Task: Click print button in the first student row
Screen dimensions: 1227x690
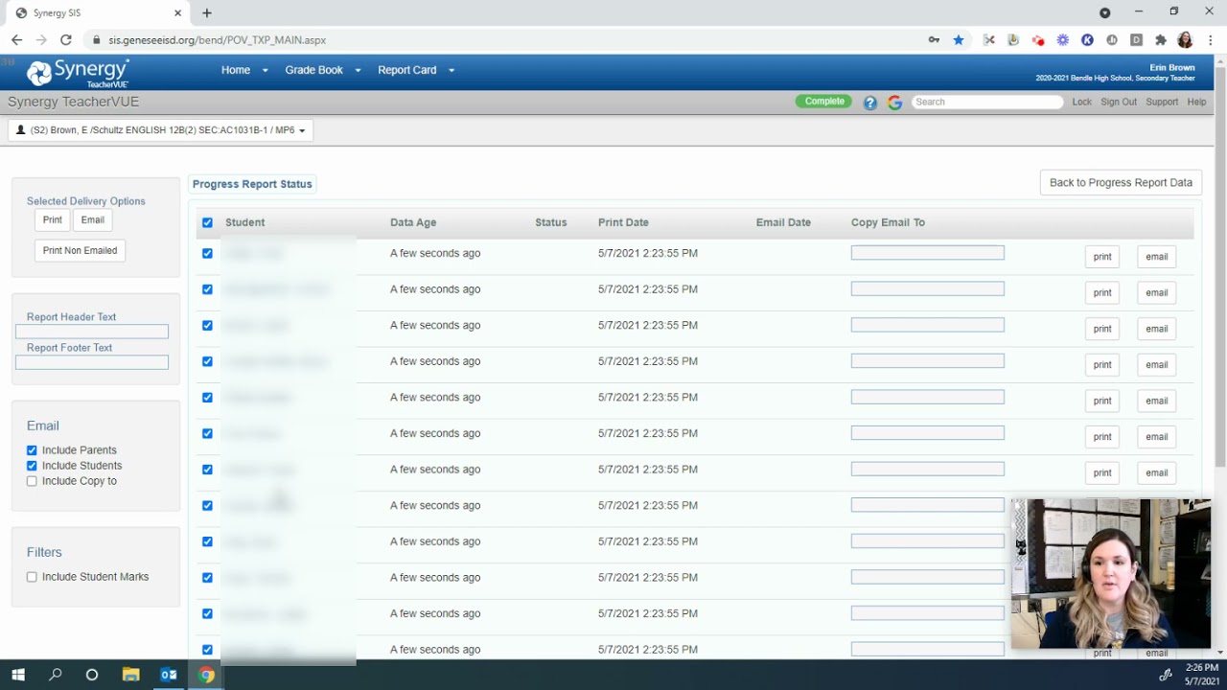Action: [1102, 257]
